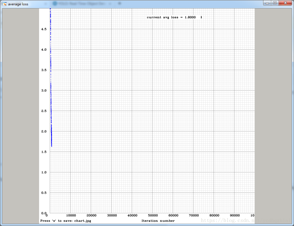Screen dimensions: 294x226
Task: Click the average loss window icon
Action: tap(5, 4)
